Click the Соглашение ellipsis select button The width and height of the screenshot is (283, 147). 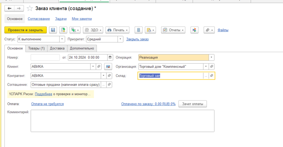pyautogui.click(x=104, y=85)
